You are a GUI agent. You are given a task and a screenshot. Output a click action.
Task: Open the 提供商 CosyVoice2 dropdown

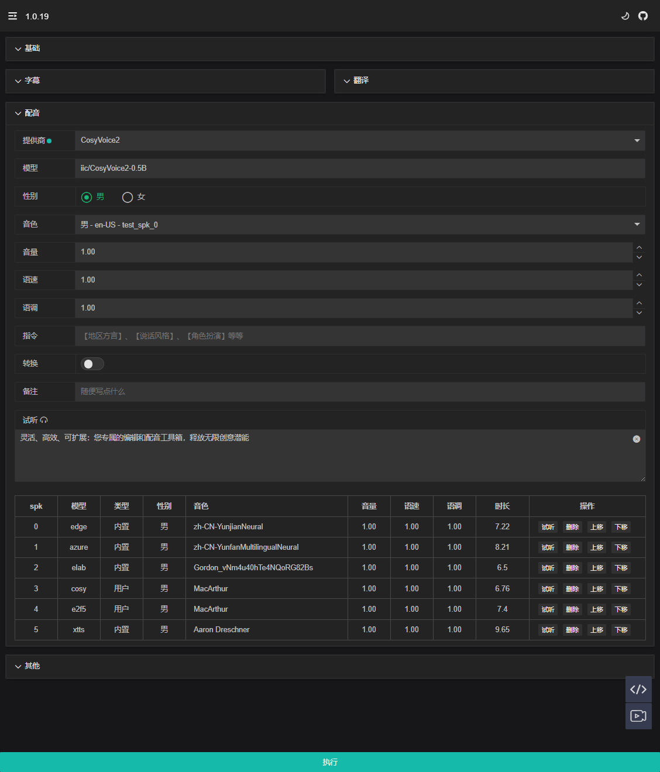click(360, 140)
